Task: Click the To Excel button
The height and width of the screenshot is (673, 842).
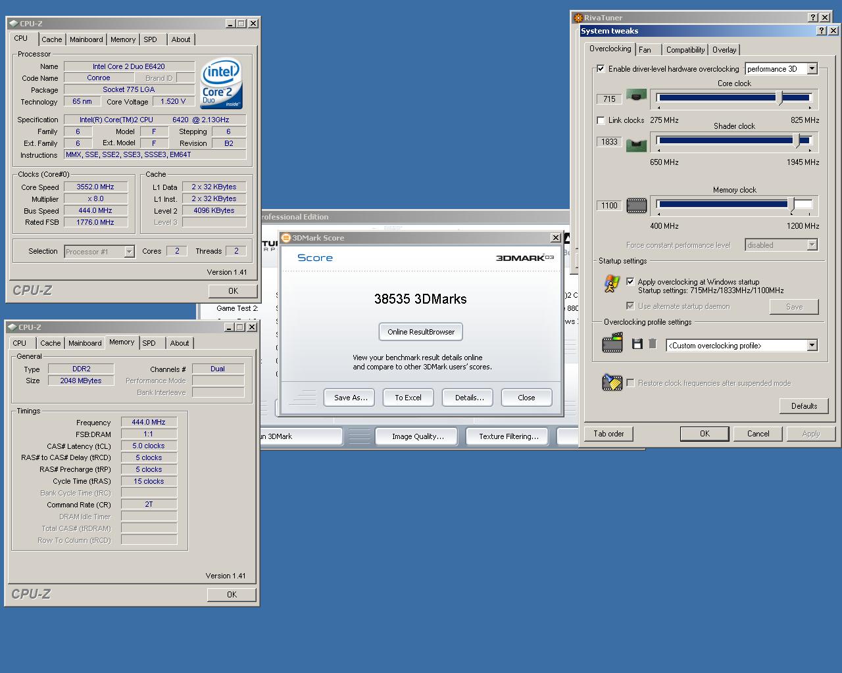Action: click(x=408, y=398)
